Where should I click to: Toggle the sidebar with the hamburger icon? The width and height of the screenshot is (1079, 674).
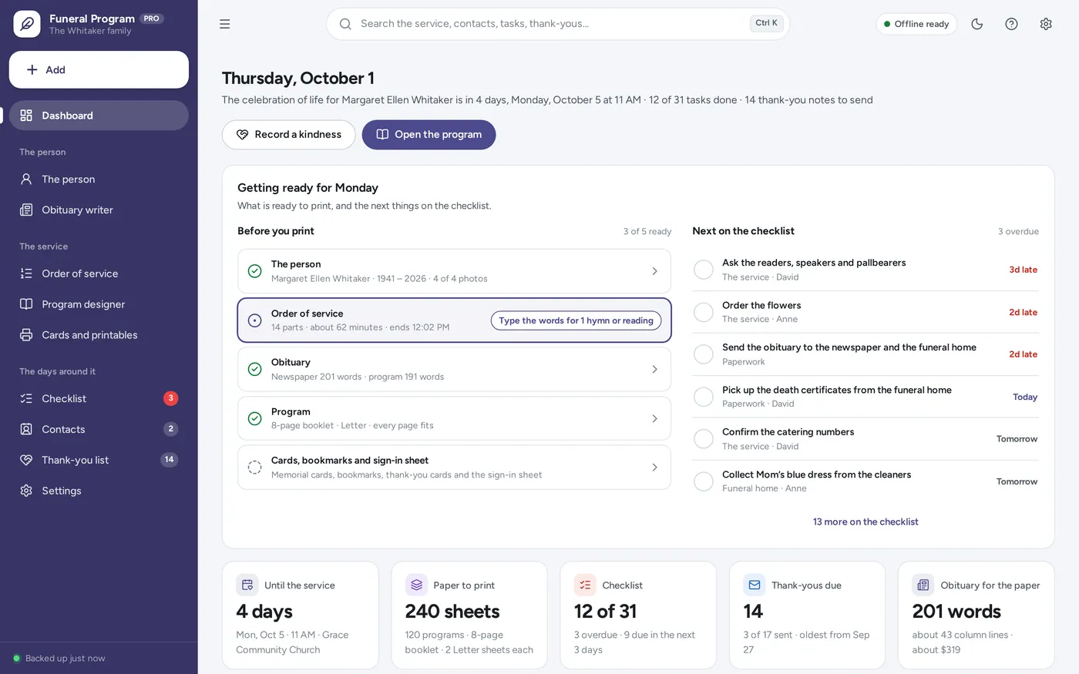pyautogui.click(x=225, y=24)
